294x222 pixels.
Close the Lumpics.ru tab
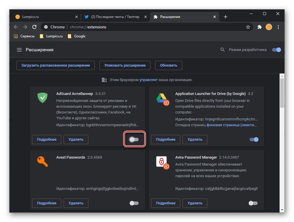pos(76,17)
